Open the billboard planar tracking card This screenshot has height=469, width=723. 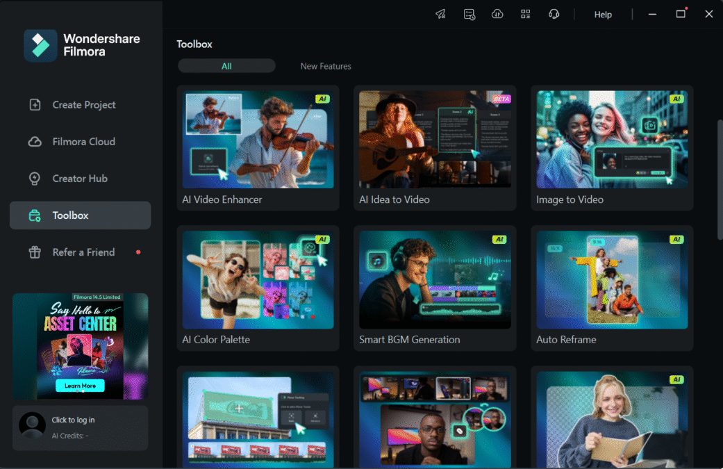tap(258, 418)
